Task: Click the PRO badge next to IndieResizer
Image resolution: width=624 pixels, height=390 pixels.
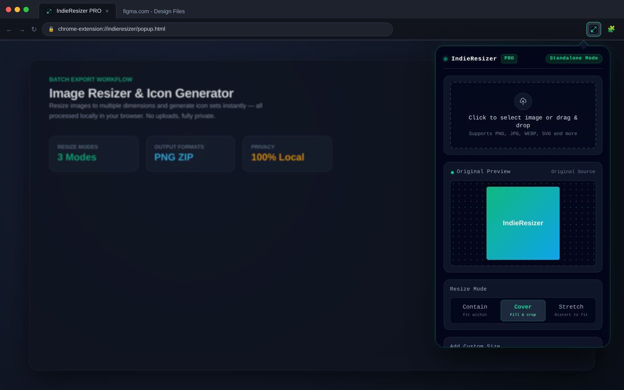Action: 509,58
